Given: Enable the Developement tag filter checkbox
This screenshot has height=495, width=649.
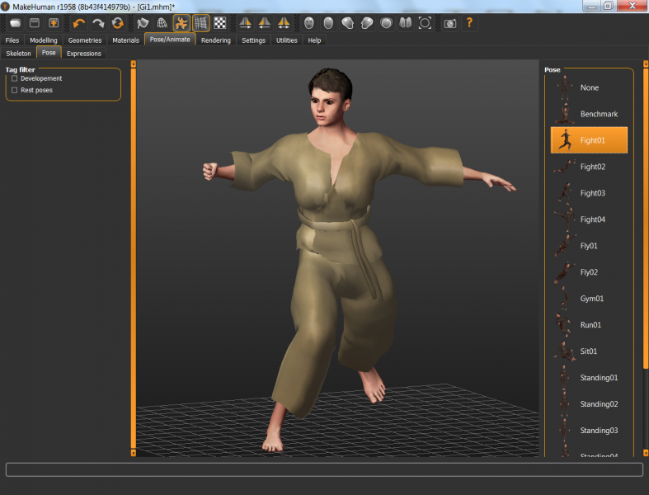Looking at the screenshot, I should (15, 78).
